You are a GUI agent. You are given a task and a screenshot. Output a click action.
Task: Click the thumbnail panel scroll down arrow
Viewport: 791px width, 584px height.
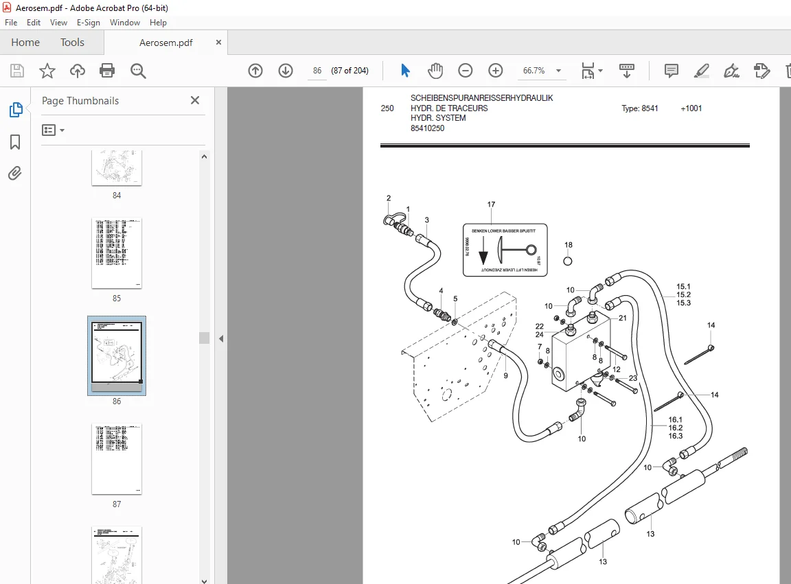click(x=205, y=581)
